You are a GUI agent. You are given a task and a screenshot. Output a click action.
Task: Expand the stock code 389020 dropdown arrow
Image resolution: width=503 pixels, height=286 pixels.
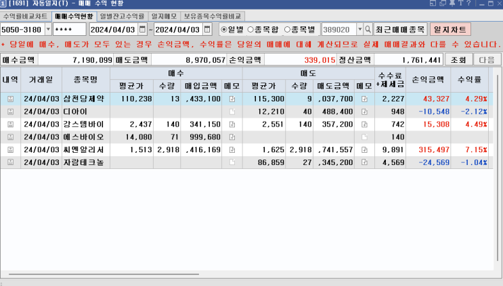click(x=360, y=30)
